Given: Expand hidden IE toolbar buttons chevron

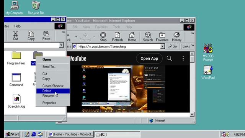Looking at the screenshot, I should pos(193,33).
